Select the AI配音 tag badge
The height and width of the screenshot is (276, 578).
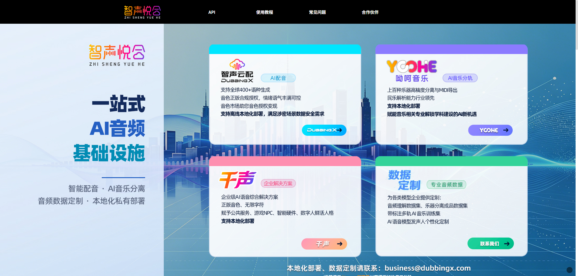278,78
